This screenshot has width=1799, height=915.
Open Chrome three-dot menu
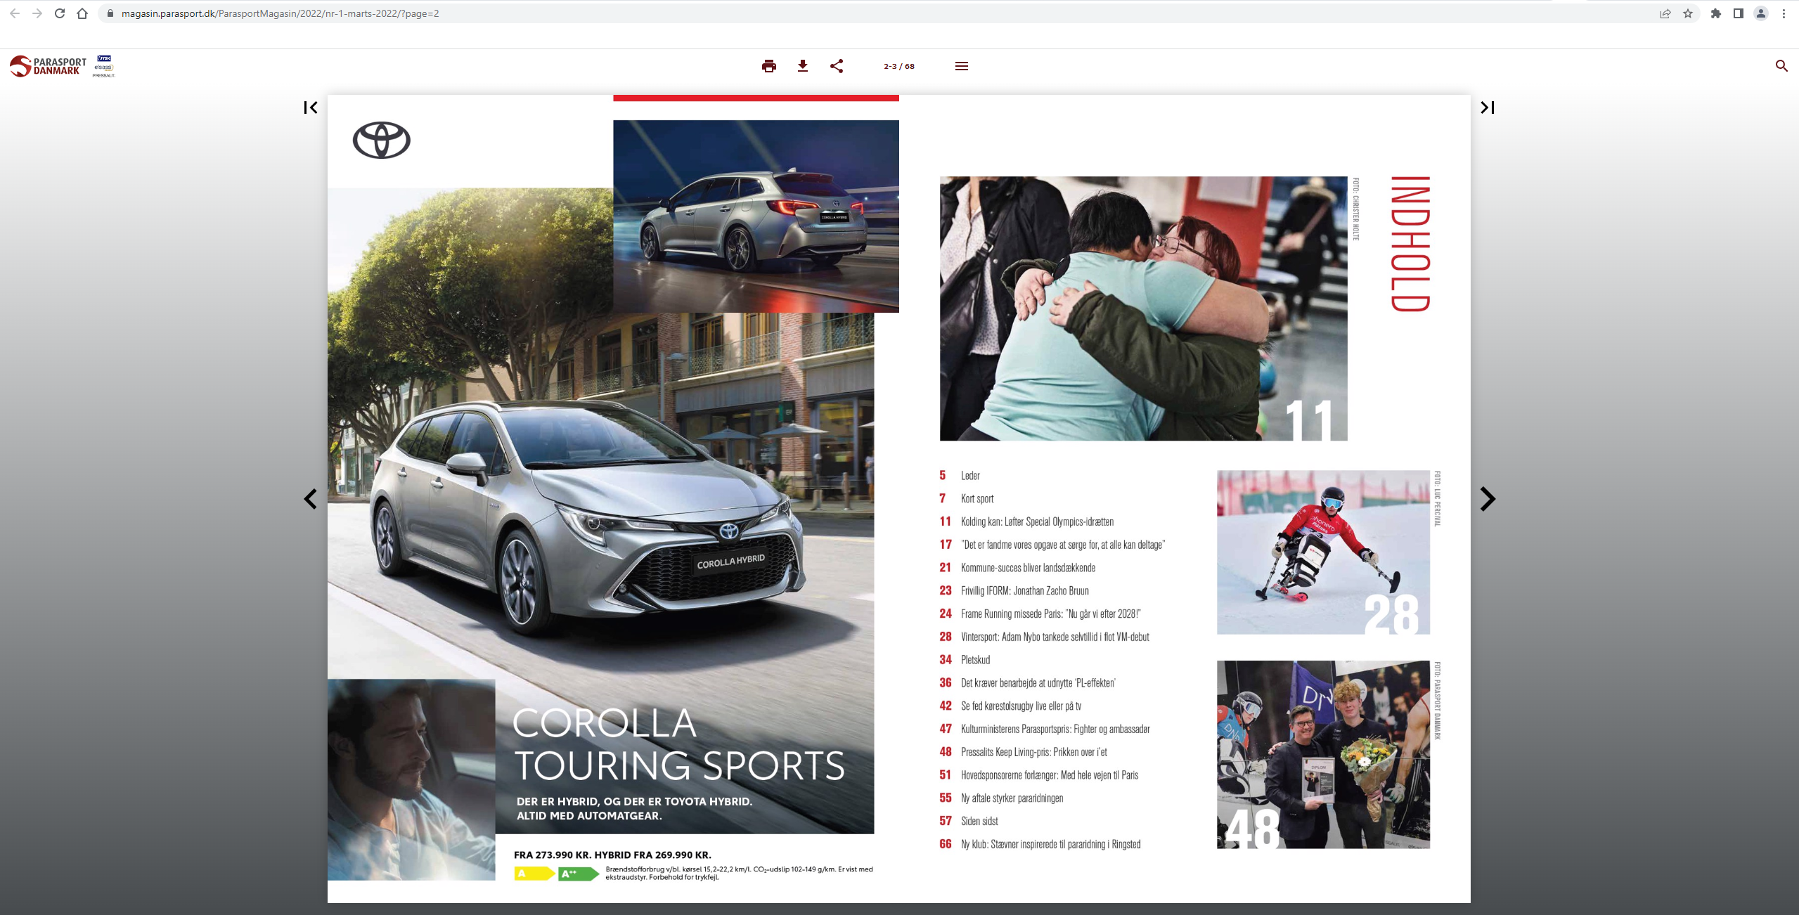pyautogui.click(x=1784, y=13)
